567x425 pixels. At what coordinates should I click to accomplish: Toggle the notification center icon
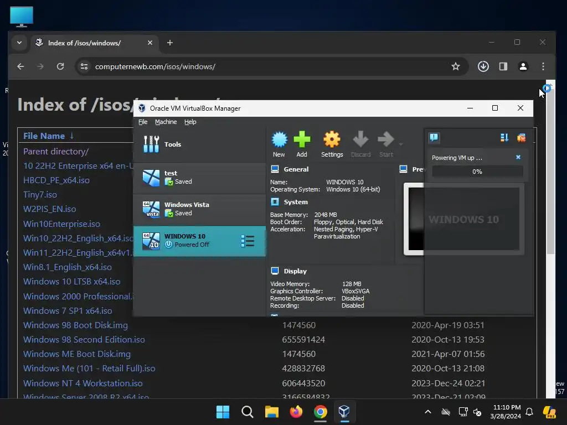click(434, 137)
